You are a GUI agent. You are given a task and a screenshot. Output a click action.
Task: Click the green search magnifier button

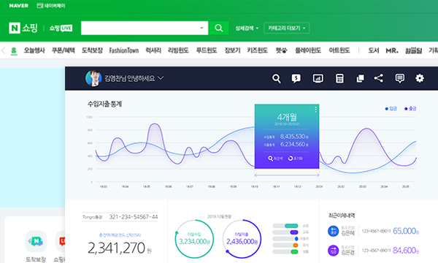(219, 28)
